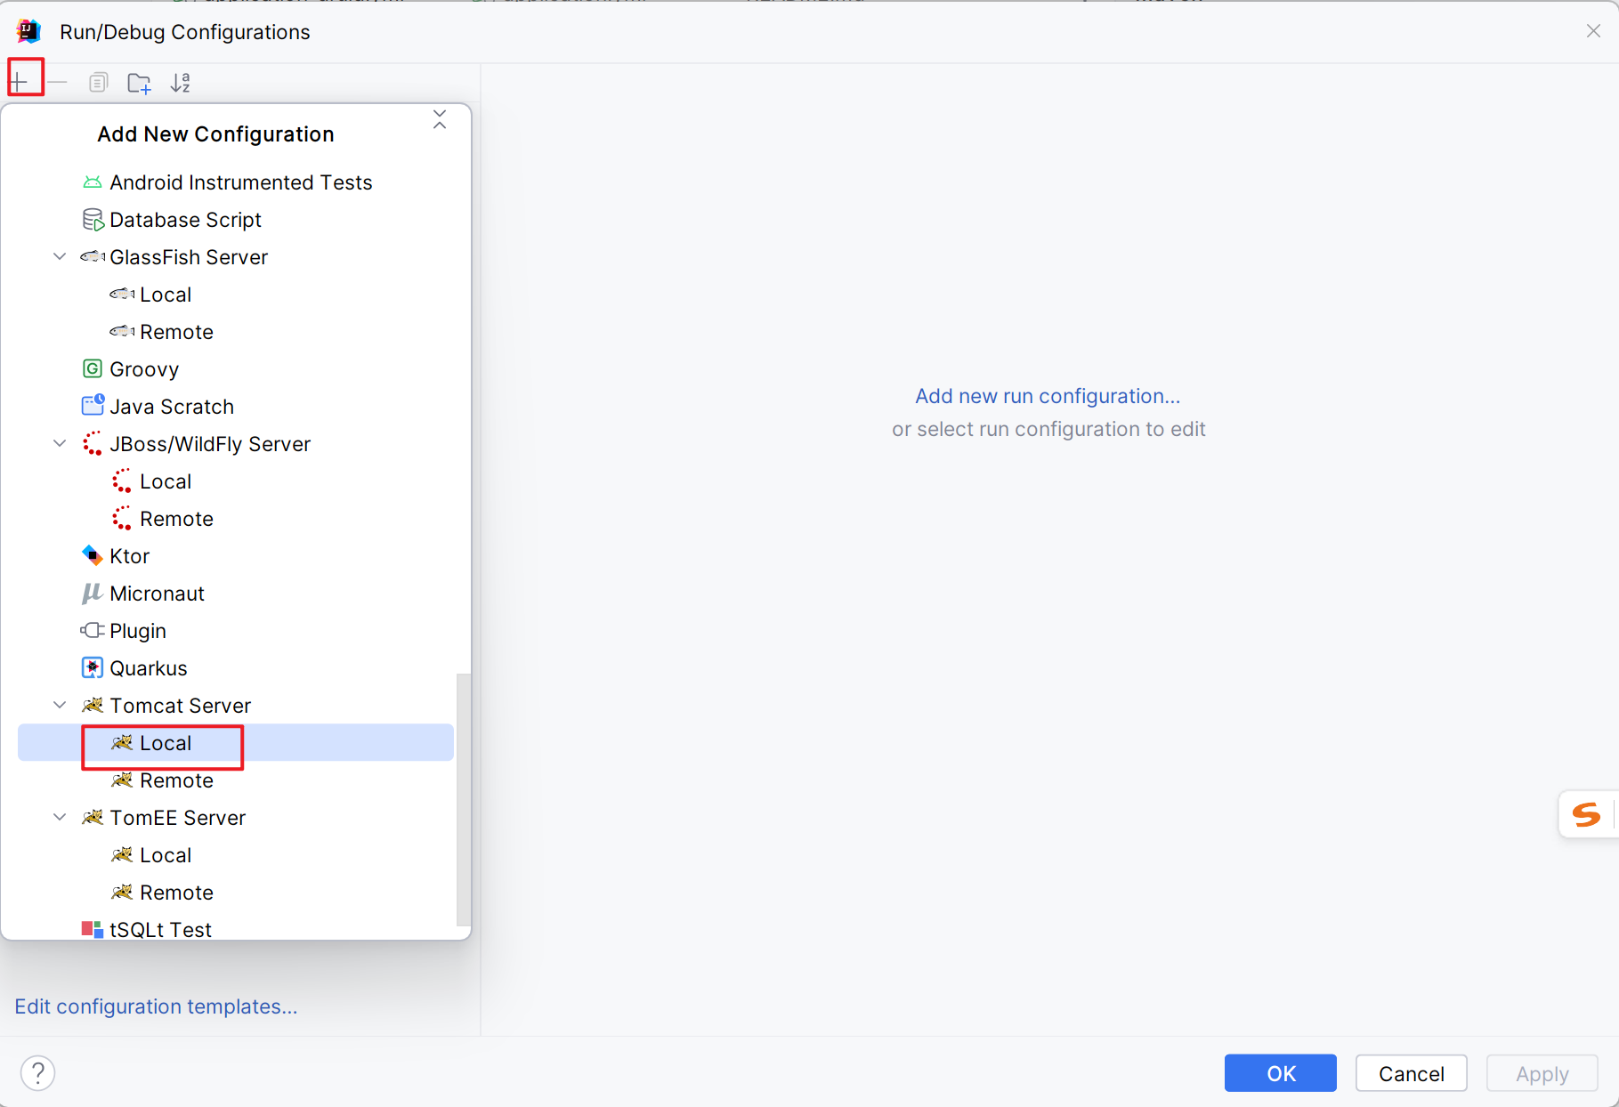The image size is (1619, 1107).
Task: Select Groovy configuration type
Action: tap(236, 369)
